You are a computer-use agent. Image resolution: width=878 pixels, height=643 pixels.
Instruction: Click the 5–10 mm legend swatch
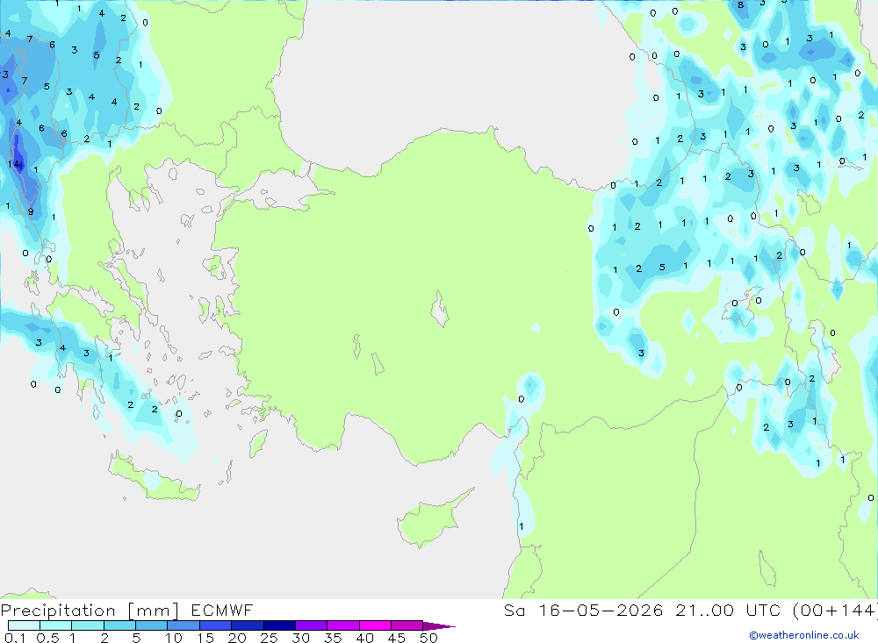151,625
